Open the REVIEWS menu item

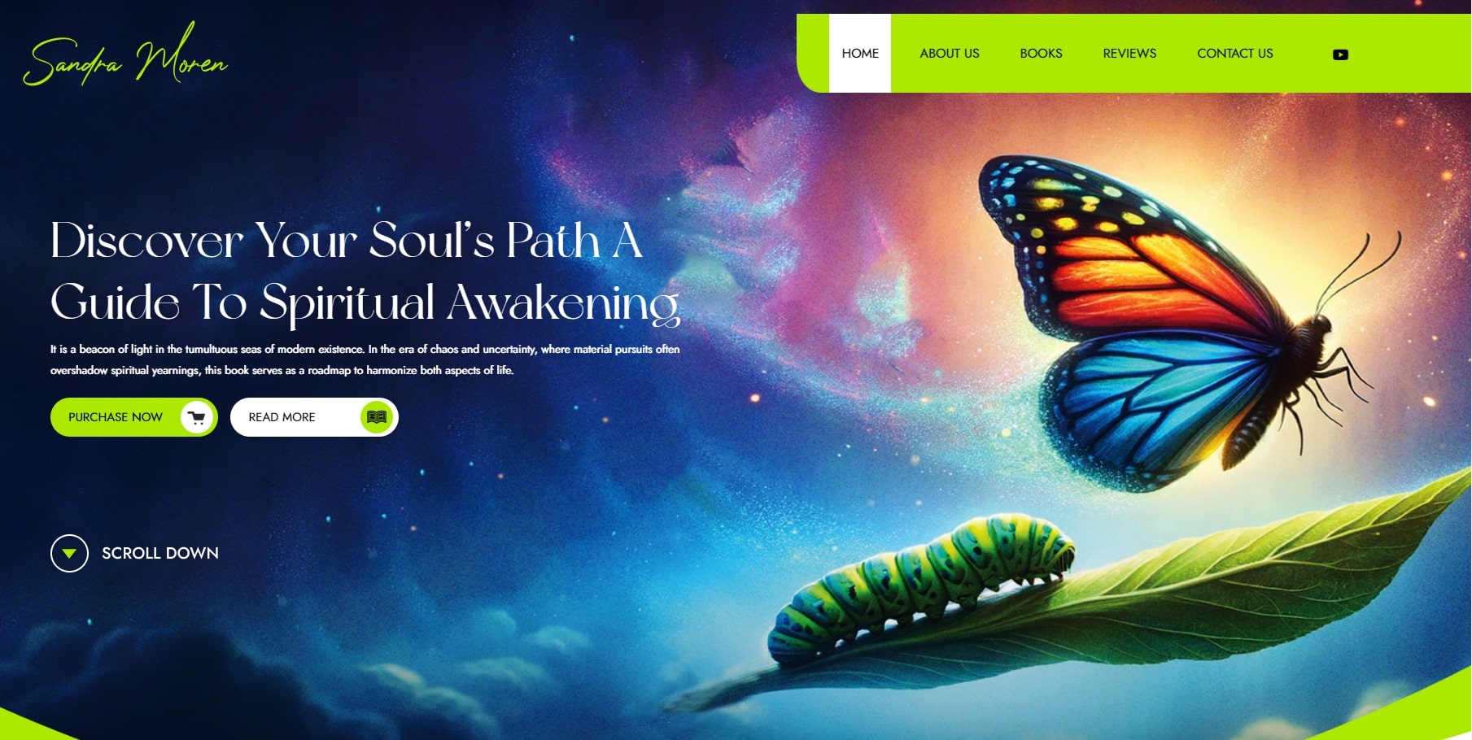(1129, 53)
